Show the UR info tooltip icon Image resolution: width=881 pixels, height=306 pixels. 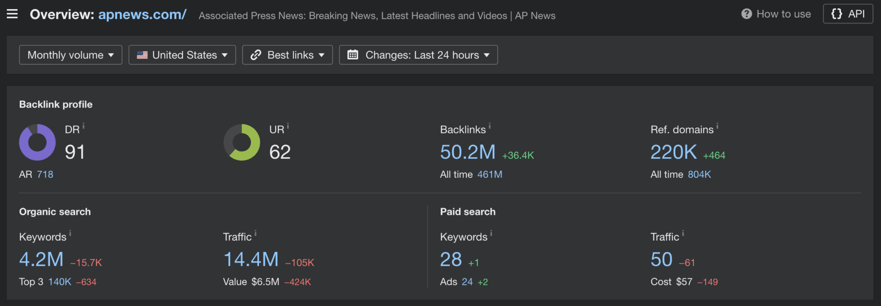(288, 126)
